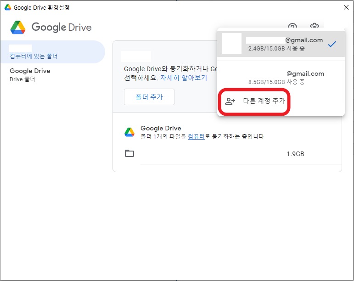Click the 폴더 추가 button
Image resolution: width=354 pixels, height=281 pixels.
point(149,97)
